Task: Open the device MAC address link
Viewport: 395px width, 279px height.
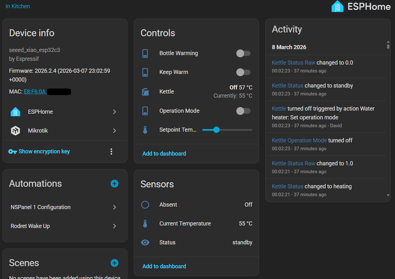Action: point(35,92)
